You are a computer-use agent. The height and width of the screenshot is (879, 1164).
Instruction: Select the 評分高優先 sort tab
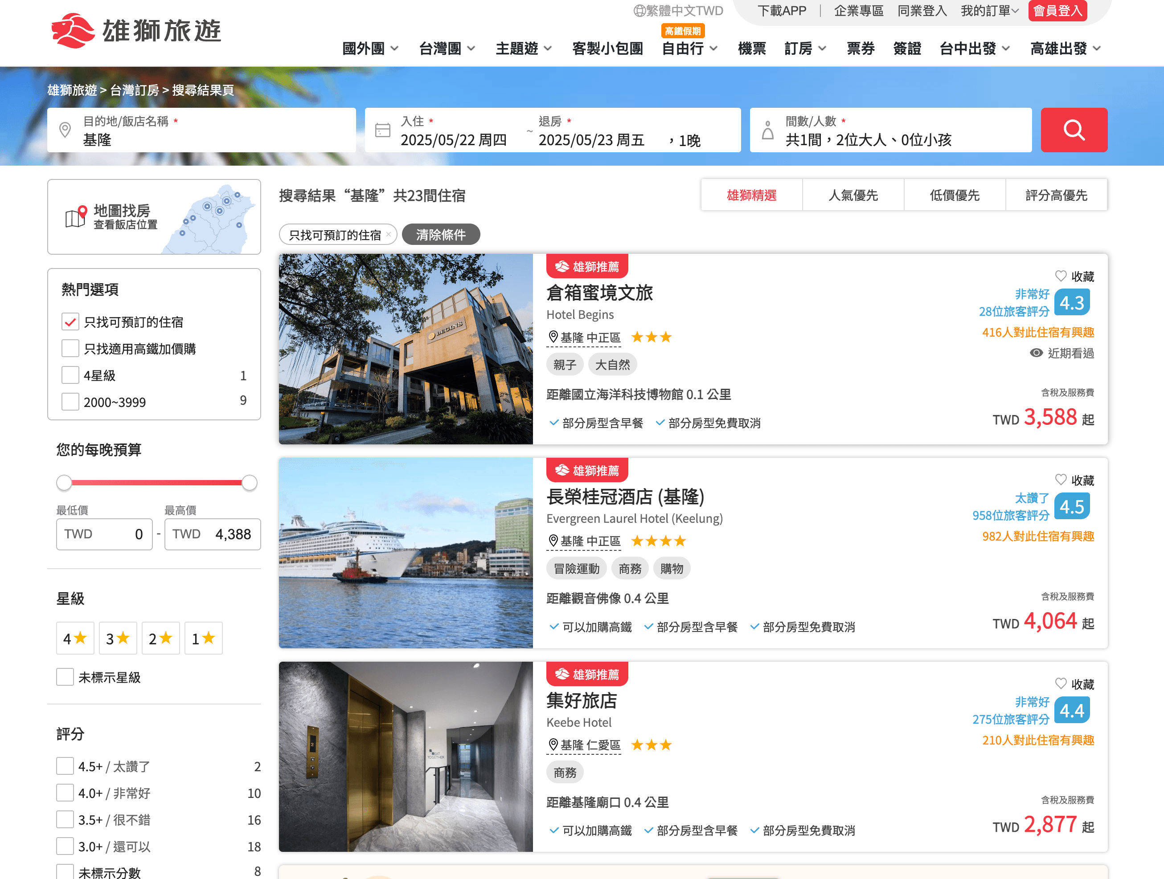tap(1056, 195)
